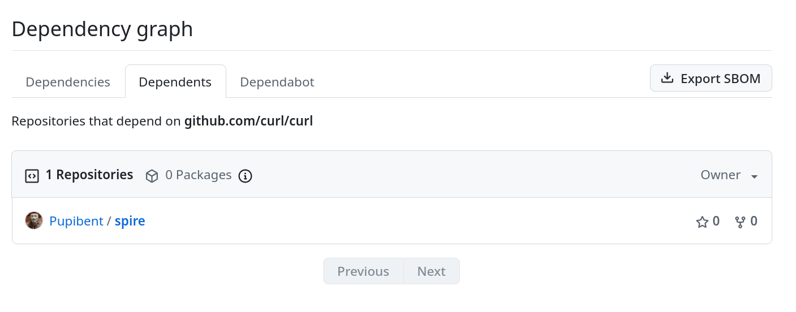Viewport: 796px width, 312px height.
Task: Click the fork icon on the spire row
Action: pos(740,222)
